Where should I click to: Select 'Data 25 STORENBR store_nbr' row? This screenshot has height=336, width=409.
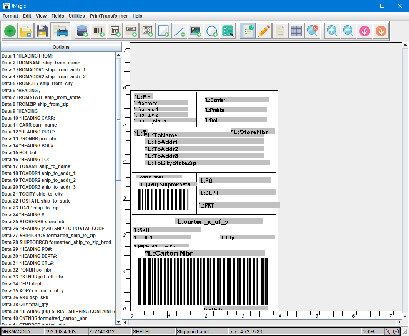58,221
